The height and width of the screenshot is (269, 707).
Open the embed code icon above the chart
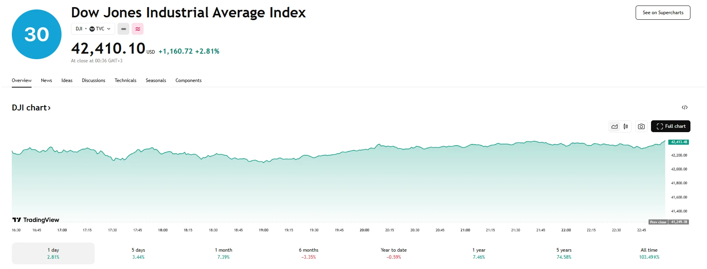(x=685, y=107)
